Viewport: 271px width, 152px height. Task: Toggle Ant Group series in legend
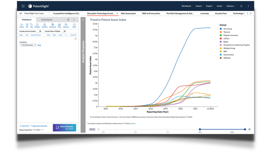click(226, 29)
